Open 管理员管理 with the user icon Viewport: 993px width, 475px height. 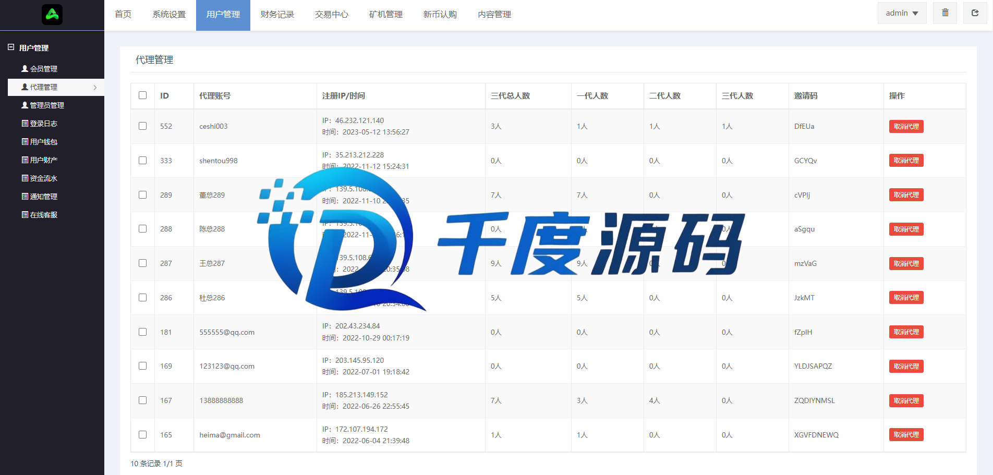[x=43, y=105]
